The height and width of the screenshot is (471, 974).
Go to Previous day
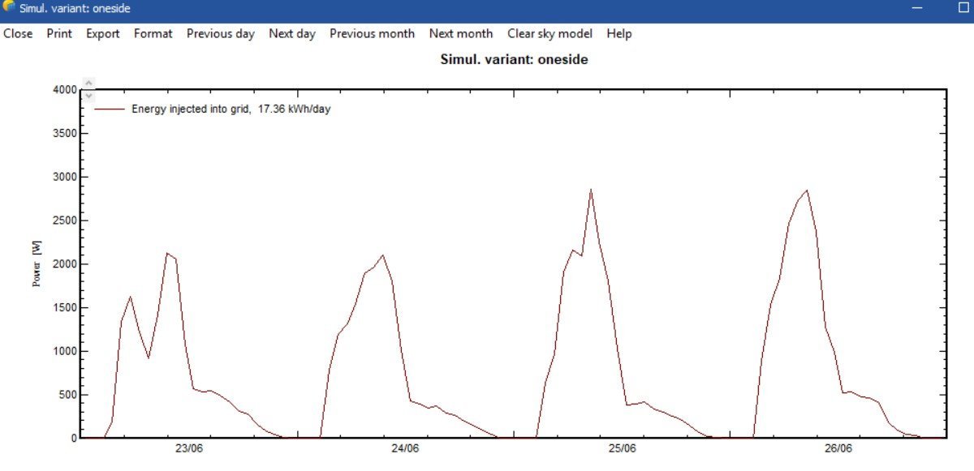point(220,33)
